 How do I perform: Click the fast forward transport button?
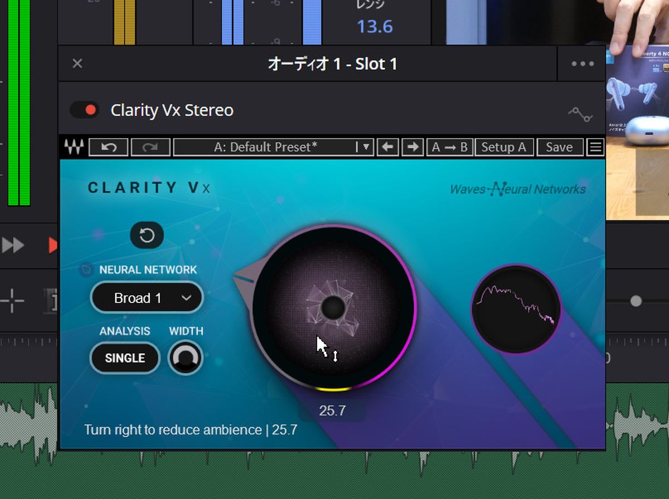click(x=13, y=245)
